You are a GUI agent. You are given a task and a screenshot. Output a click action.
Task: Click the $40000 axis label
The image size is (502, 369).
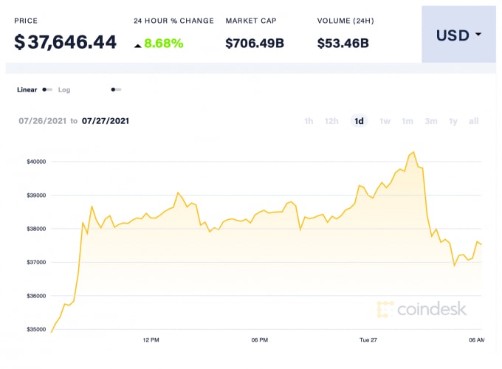[36, 162]
